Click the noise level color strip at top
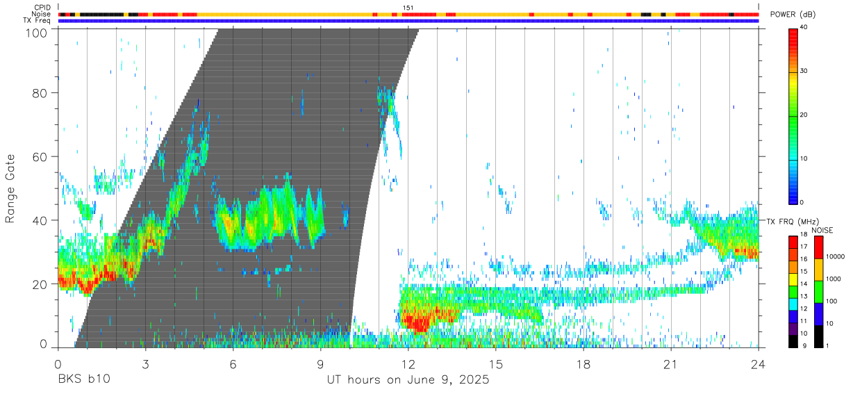The height and width of the screenshot is (394, 853). coord(408,14)
